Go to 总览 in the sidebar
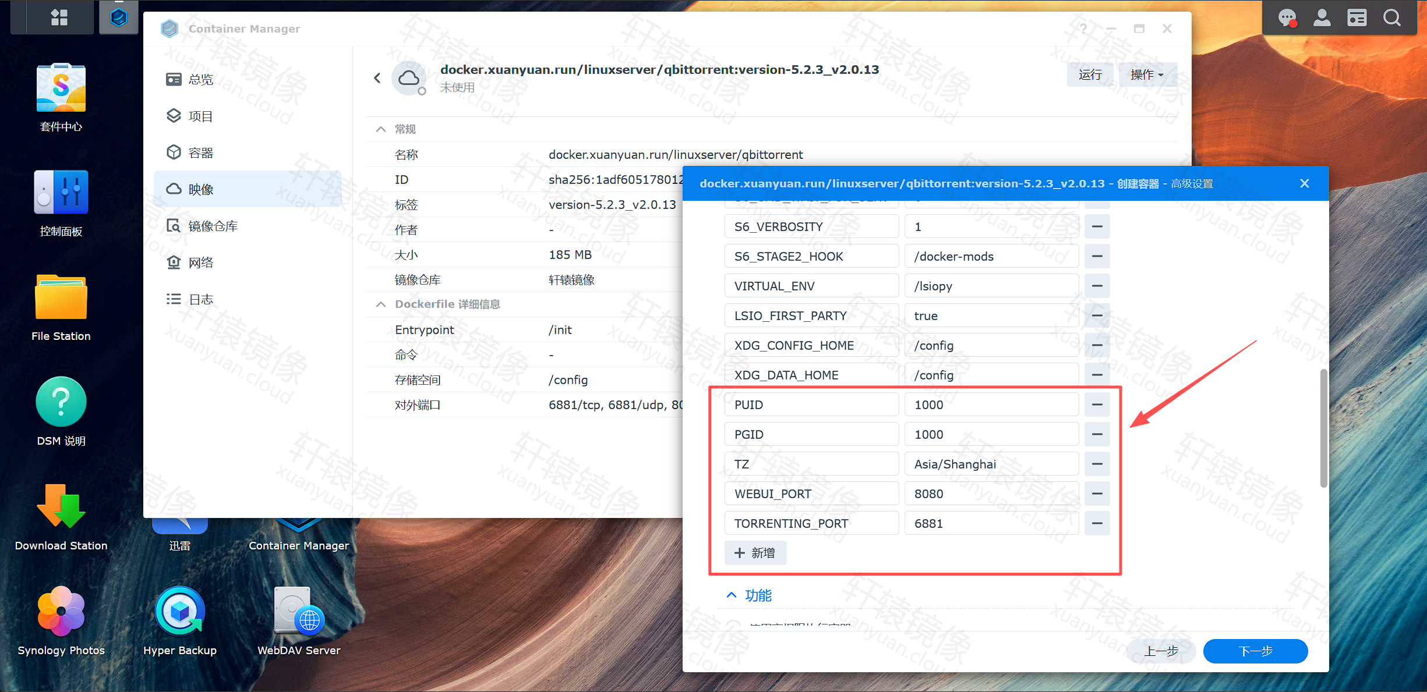 click(x=248, y=79)
